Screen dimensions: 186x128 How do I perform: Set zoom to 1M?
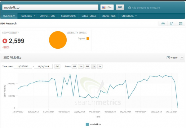pyautogui.click(x=74, y=66)
